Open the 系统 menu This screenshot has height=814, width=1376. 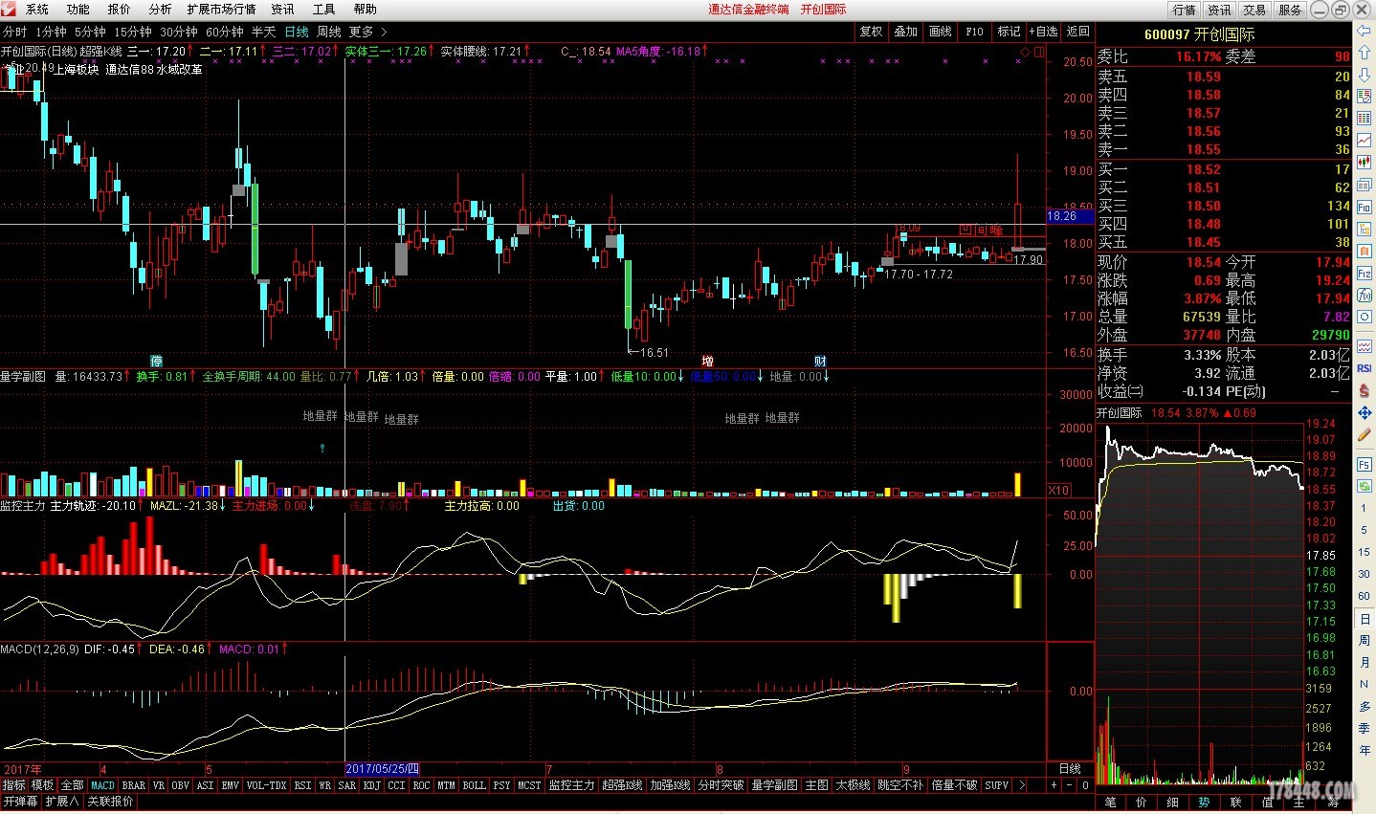click(37, 10)
